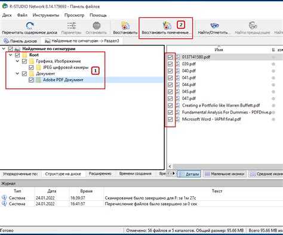Click the Остановить stop icon

pos(97,25)
